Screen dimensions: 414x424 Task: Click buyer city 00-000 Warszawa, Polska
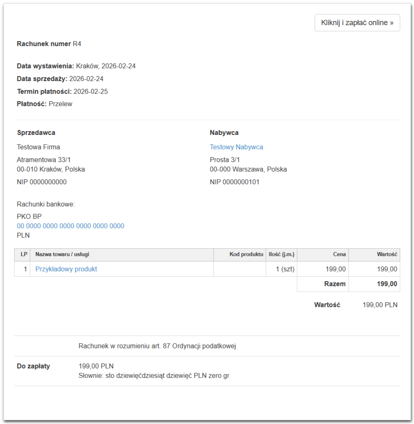[x=248, y=169]
